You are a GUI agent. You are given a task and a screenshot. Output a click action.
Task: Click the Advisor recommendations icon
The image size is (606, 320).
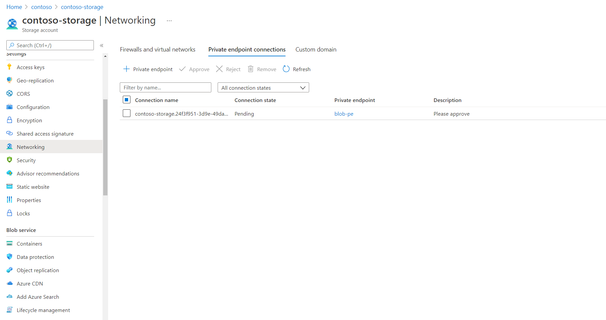9,173
